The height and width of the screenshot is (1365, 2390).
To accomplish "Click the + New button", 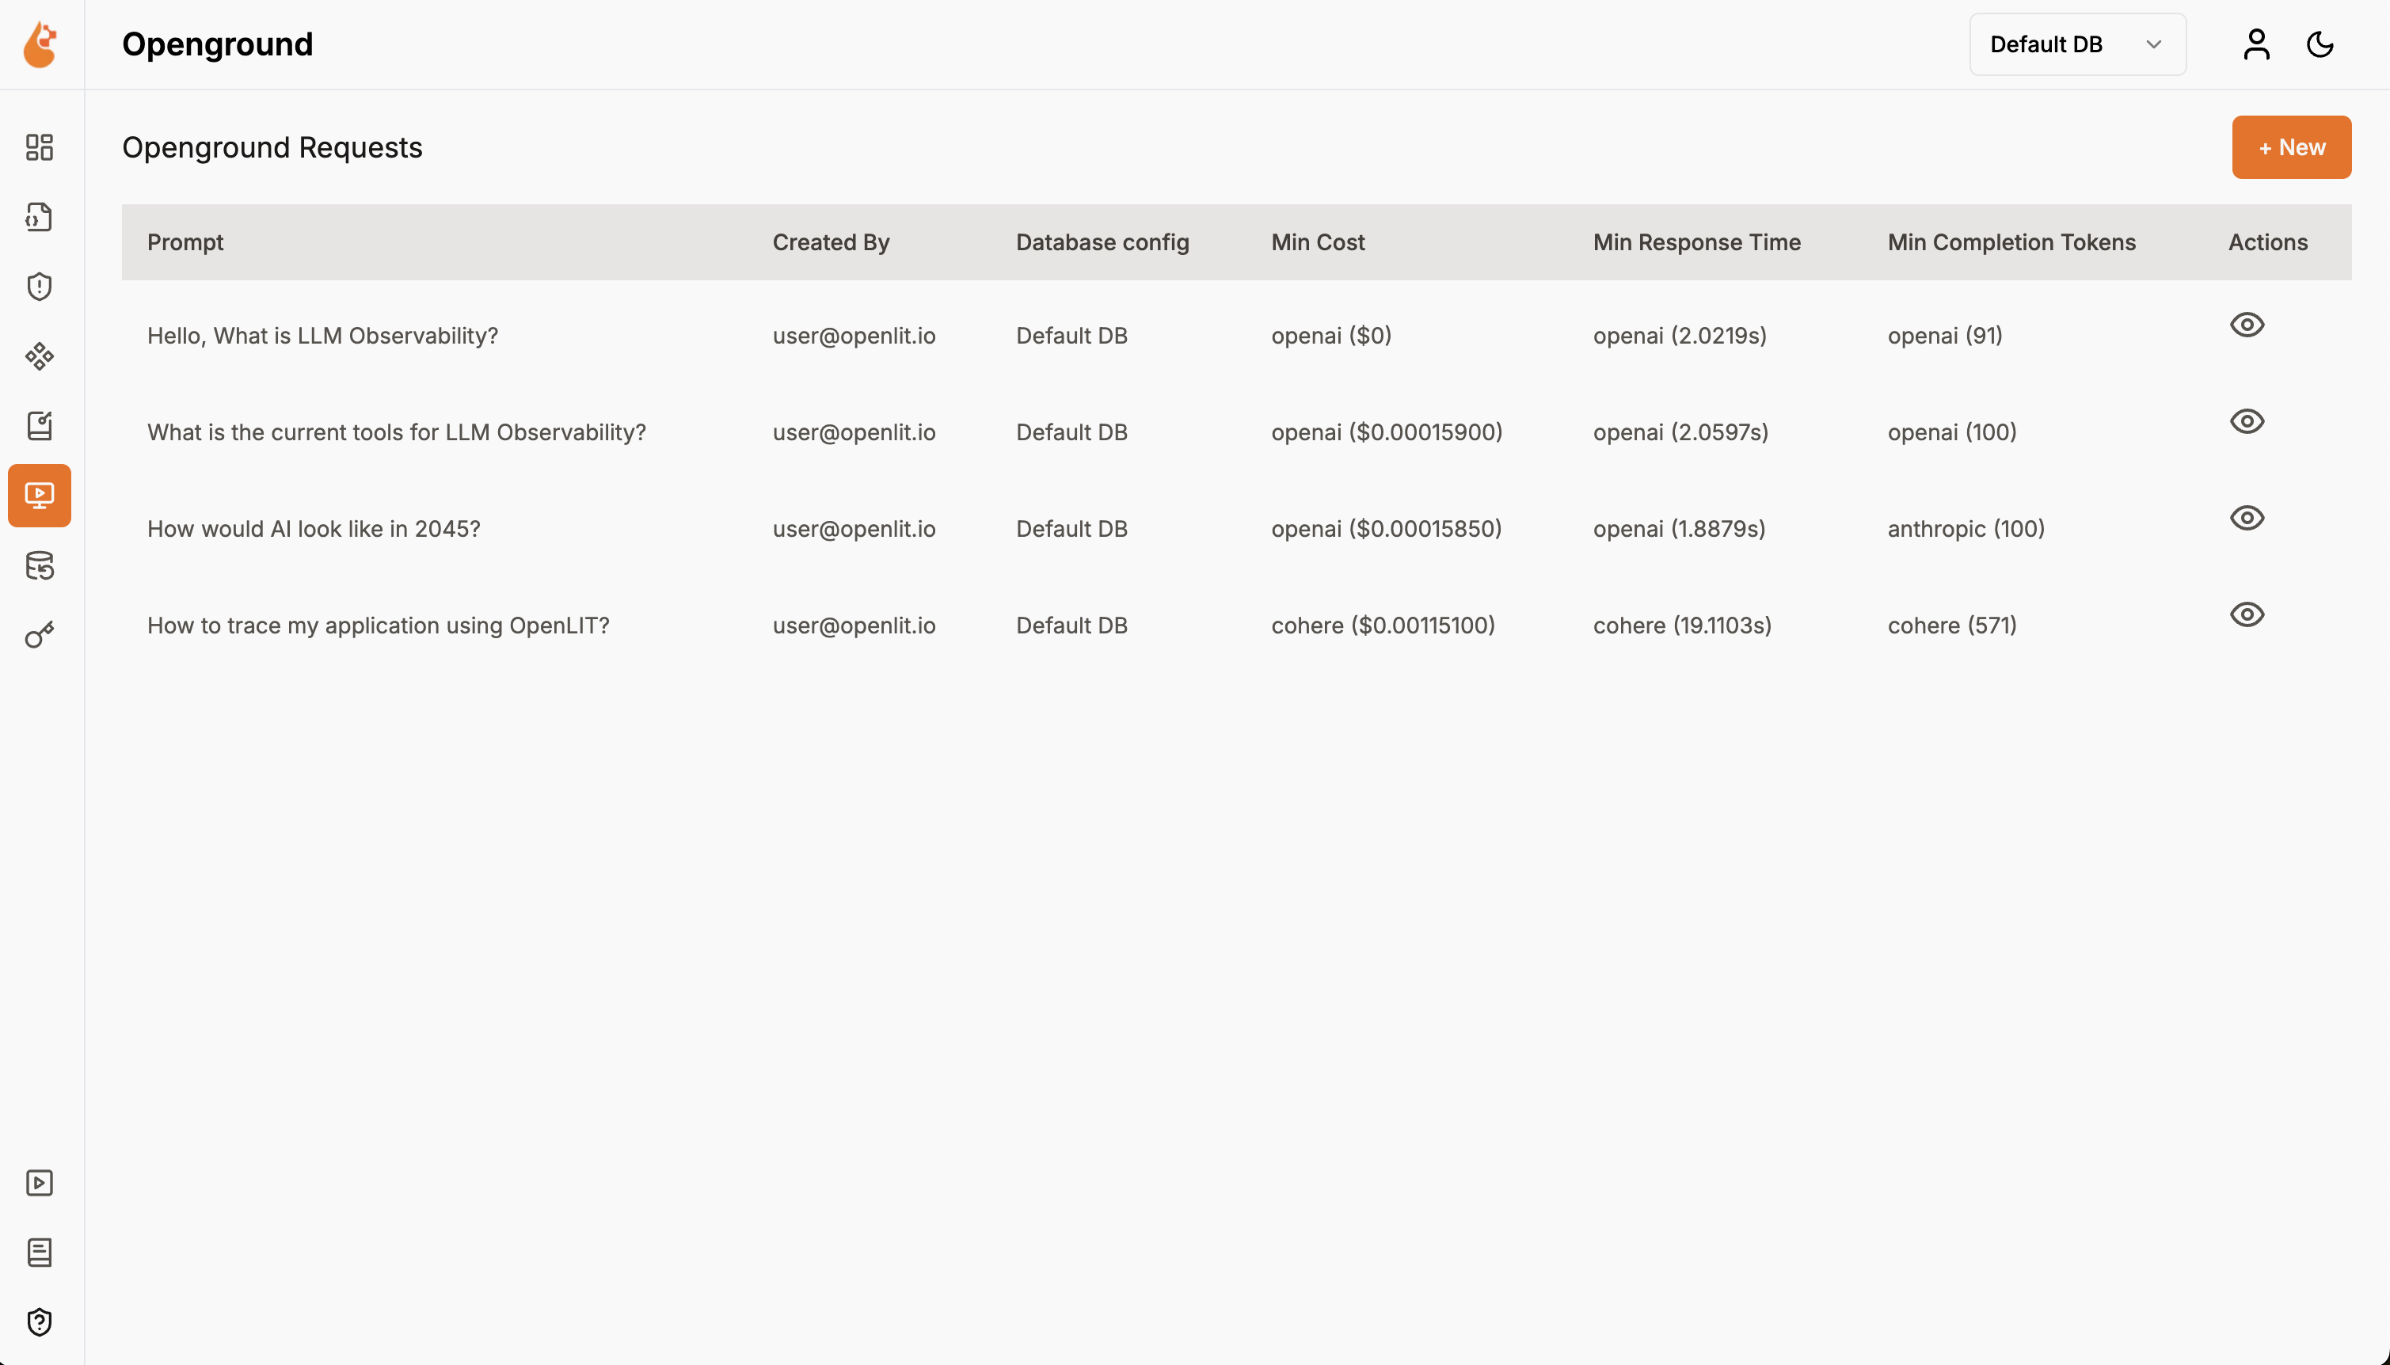I will point(2290,147).
